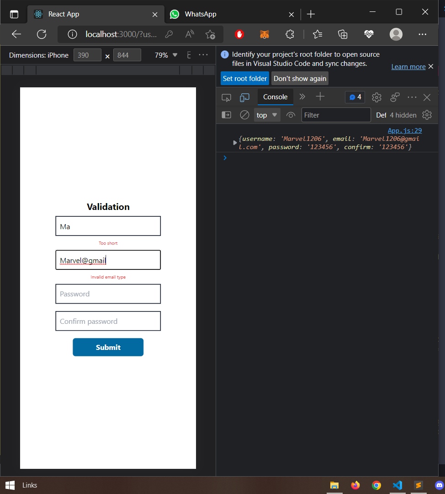Clear the console with the block icon
The image size is (445, 494).
point(244,115)
